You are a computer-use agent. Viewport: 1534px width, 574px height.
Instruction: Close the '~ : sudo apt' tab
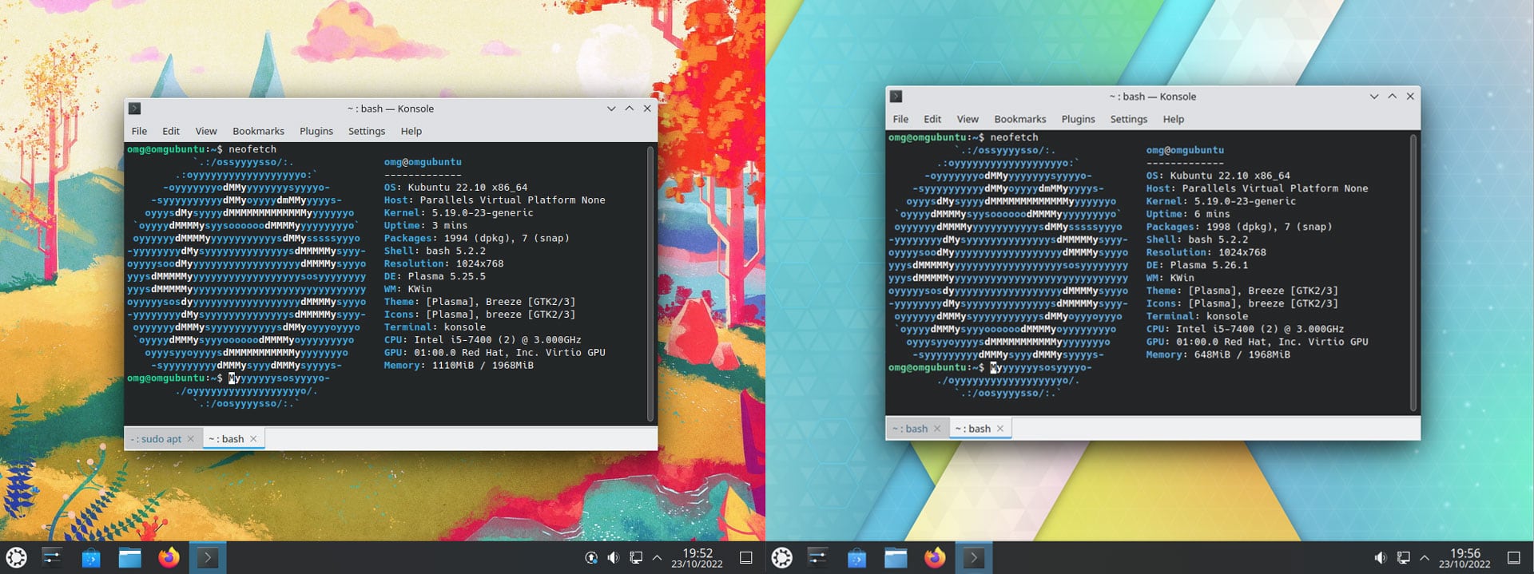pyautogui.click(x=191, y=439)
